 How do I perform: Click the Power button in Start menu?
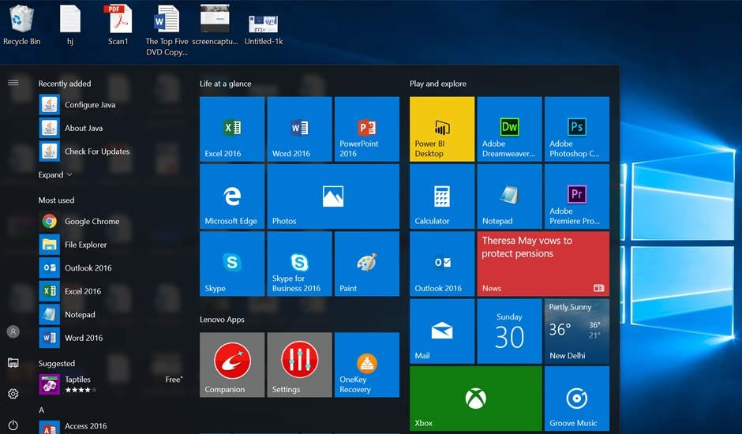[13, 425]
